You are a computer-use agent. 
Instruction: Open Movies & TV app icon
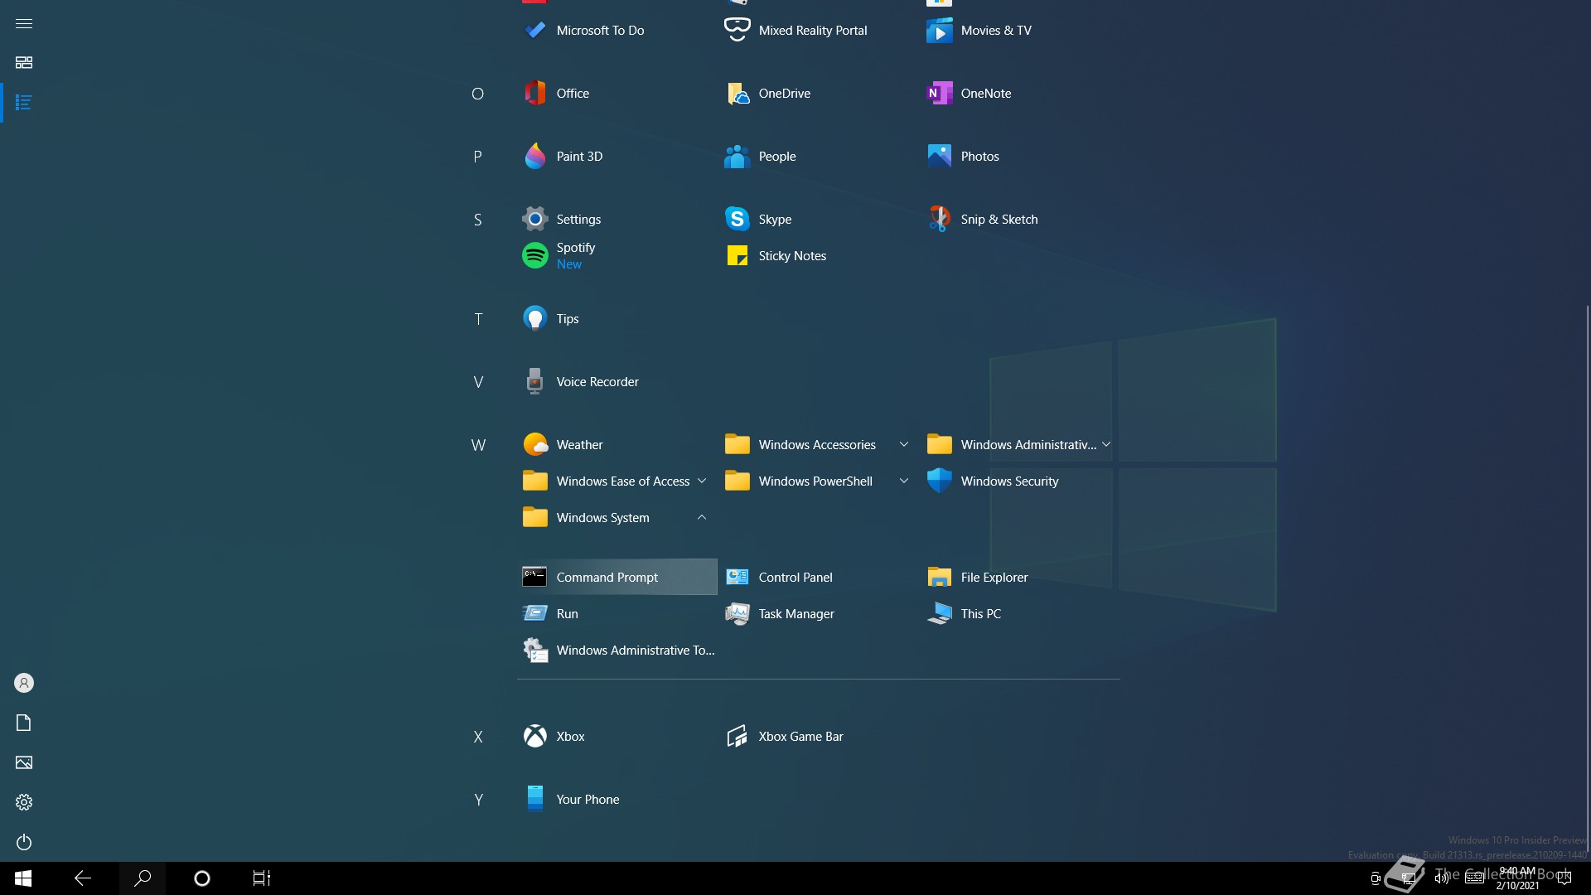pos(940,31)
